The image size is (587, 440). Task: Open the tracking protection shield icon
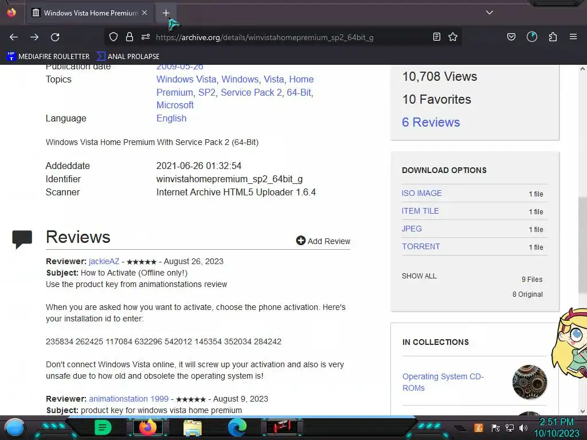(114, 37)
